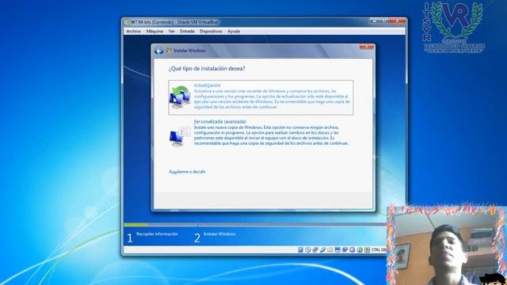Click the 'Instalar Windows' step 2 label
This screenshot has width=507, height=285.
click(x=219, y=234)
